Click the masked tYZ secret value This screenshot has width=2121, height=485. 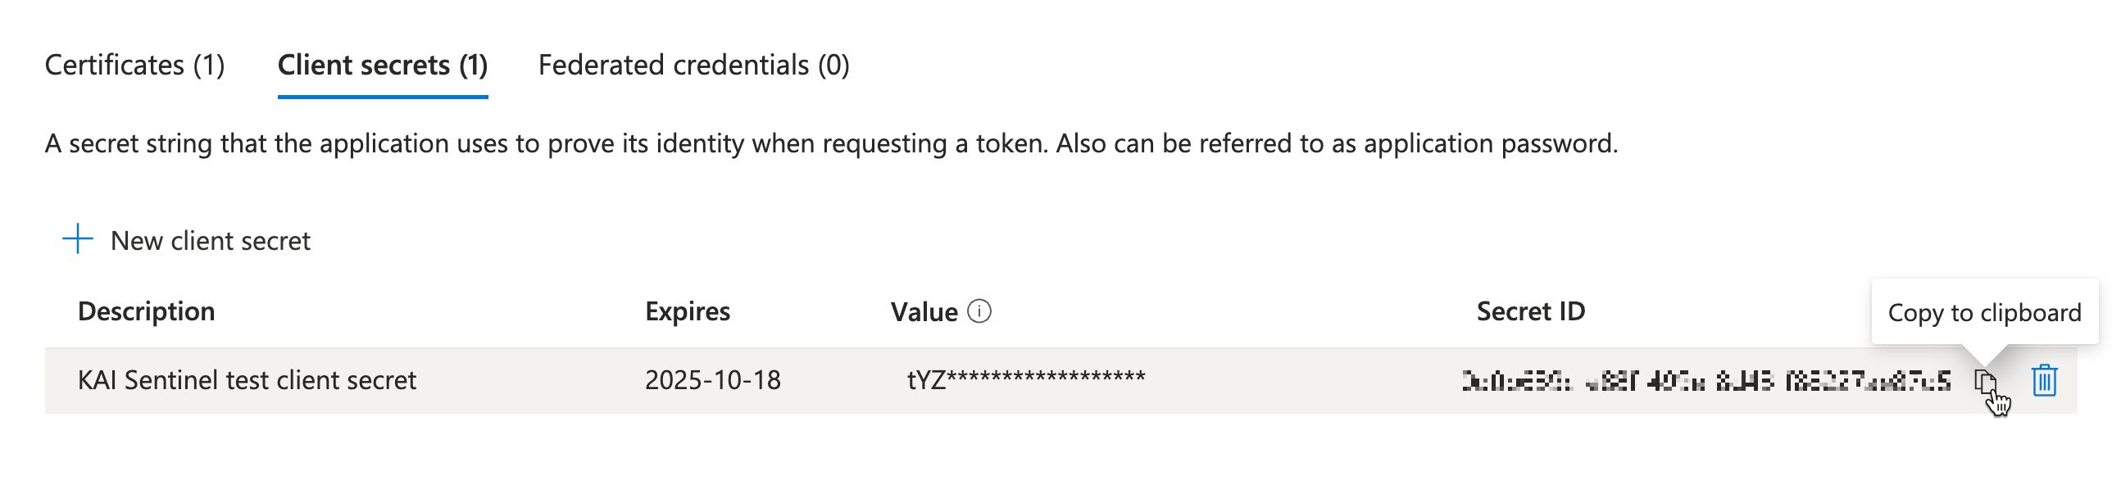coord(1025,379)
